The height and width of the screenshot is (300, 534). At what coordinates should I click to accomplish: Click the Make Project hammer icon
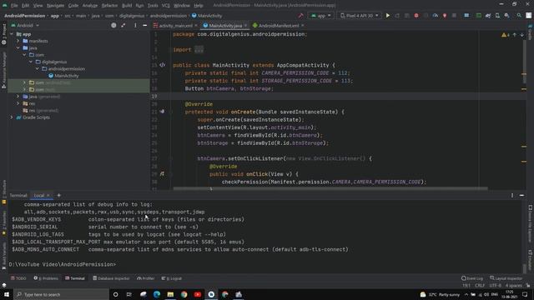300,16
